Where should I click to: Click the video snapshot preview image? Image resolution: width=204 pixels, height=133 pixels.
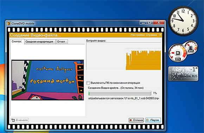[47, 80]
